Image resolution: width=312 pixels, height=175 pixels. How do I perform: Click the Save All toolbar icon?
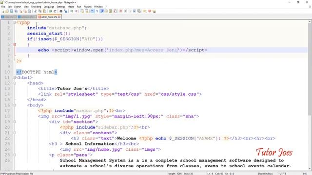coord(16,11)
